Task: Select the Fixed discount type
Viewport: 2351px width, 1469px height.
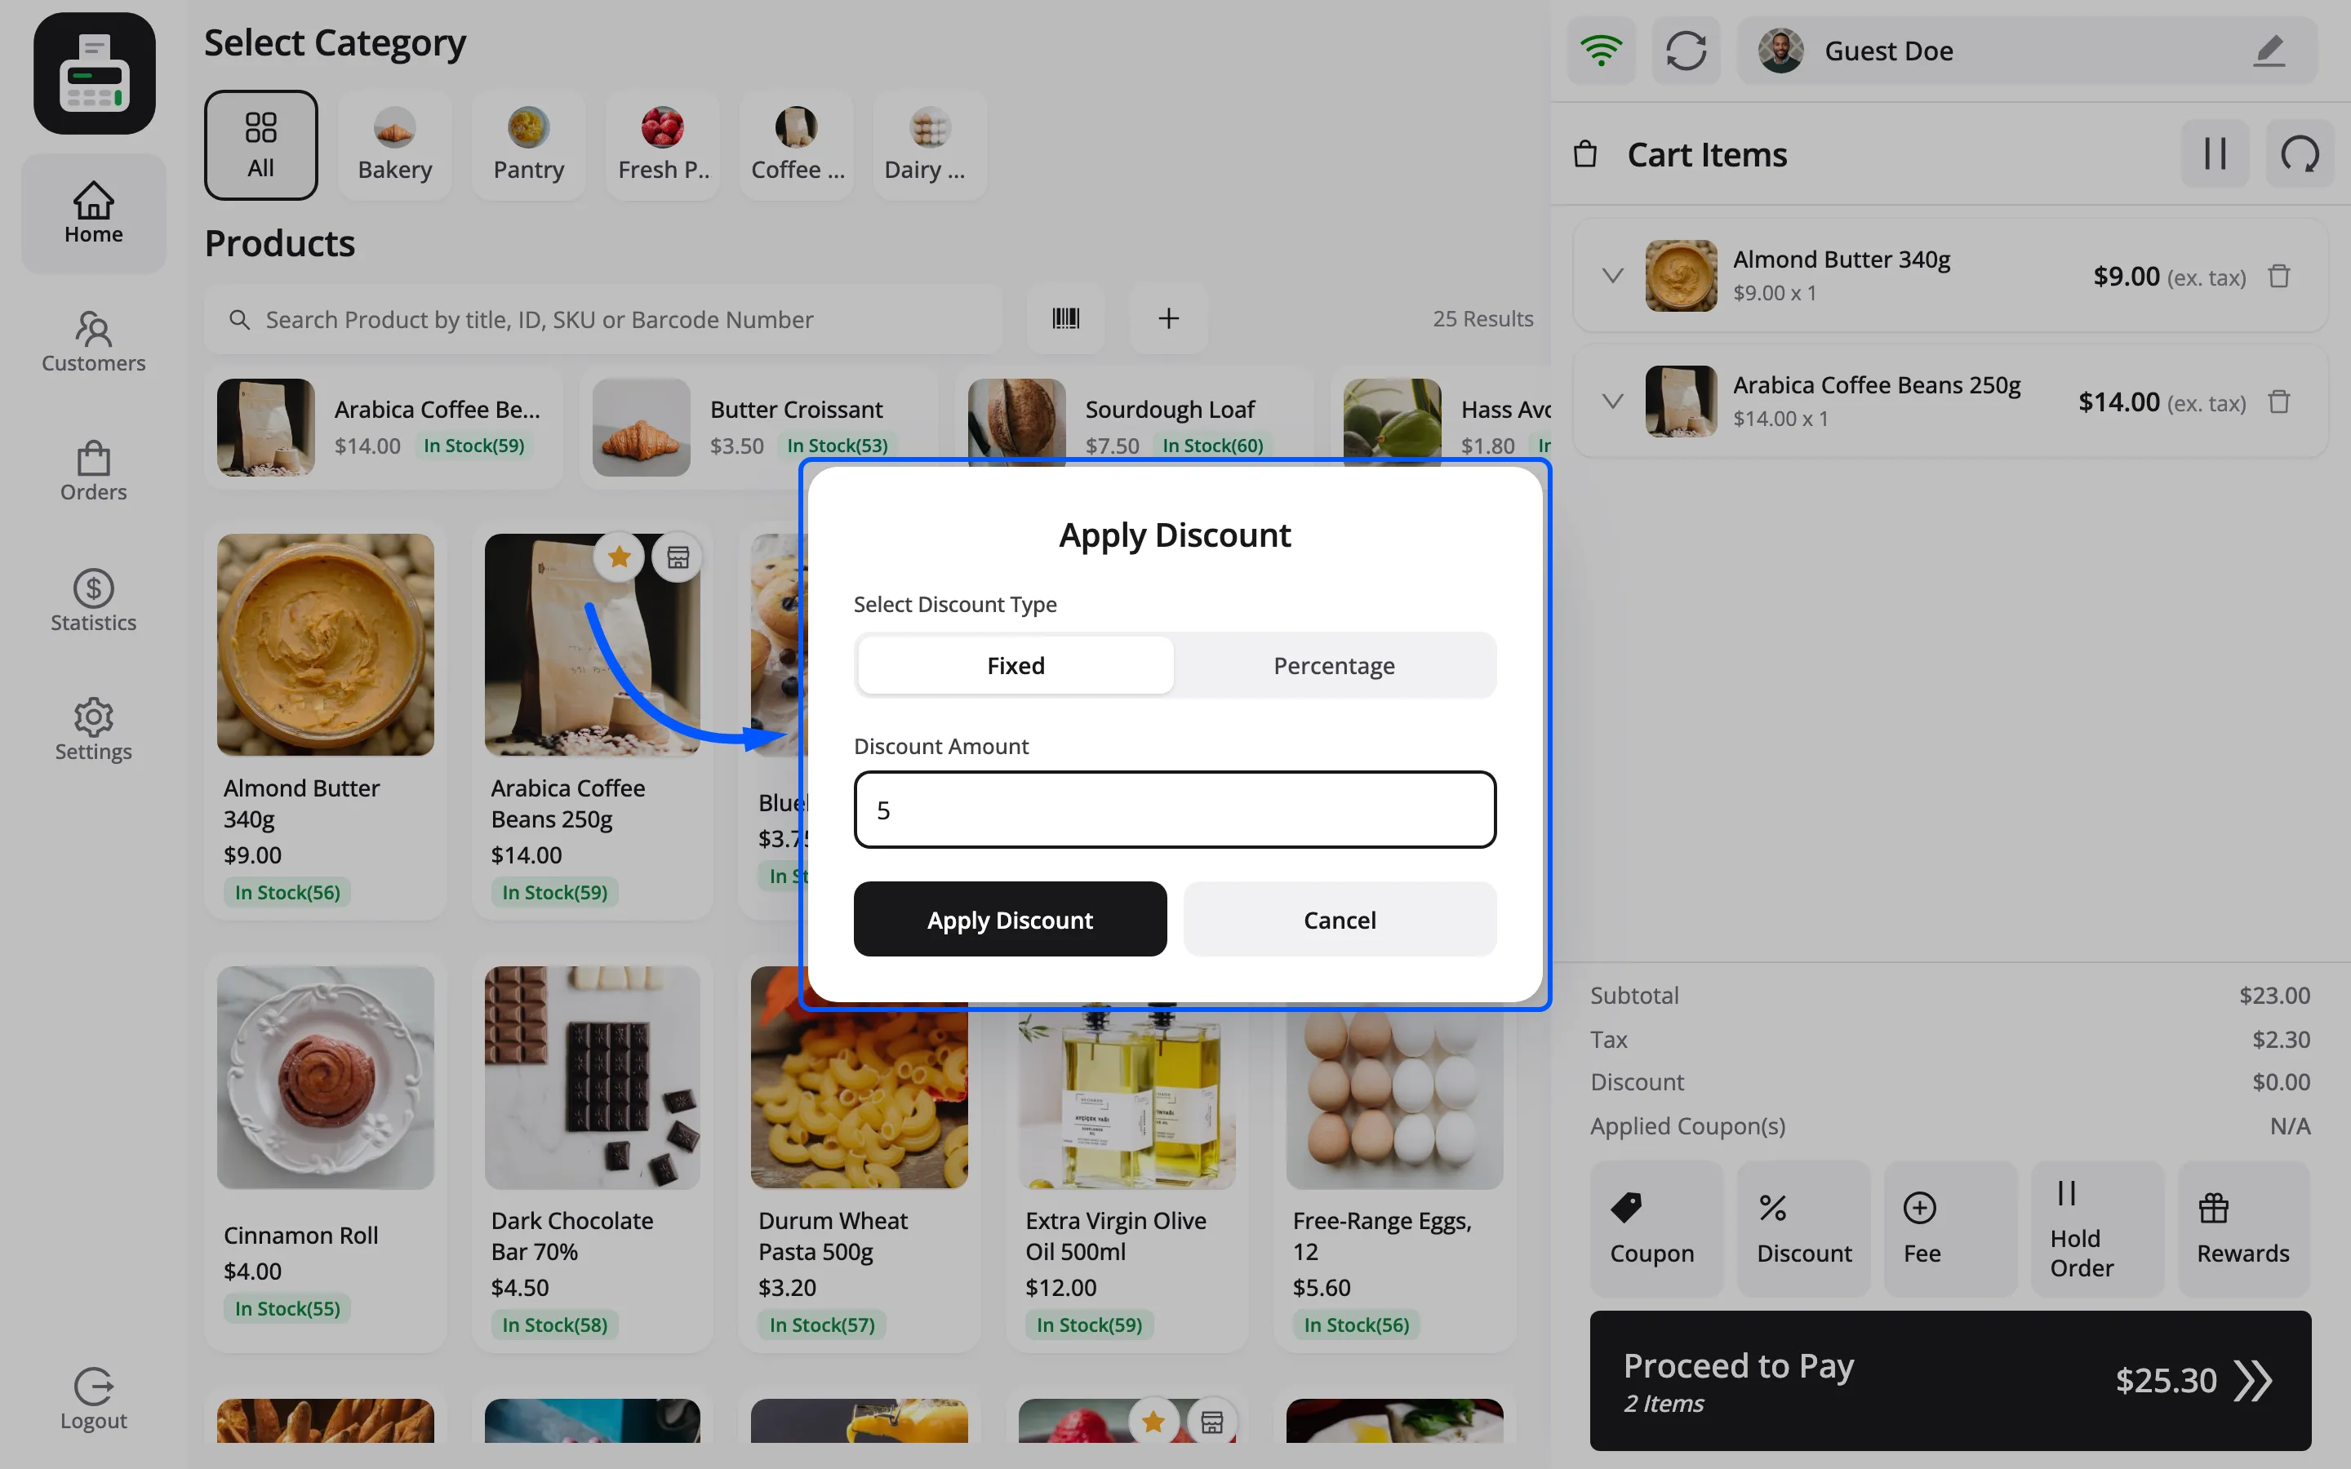Action: point(1016,665)
